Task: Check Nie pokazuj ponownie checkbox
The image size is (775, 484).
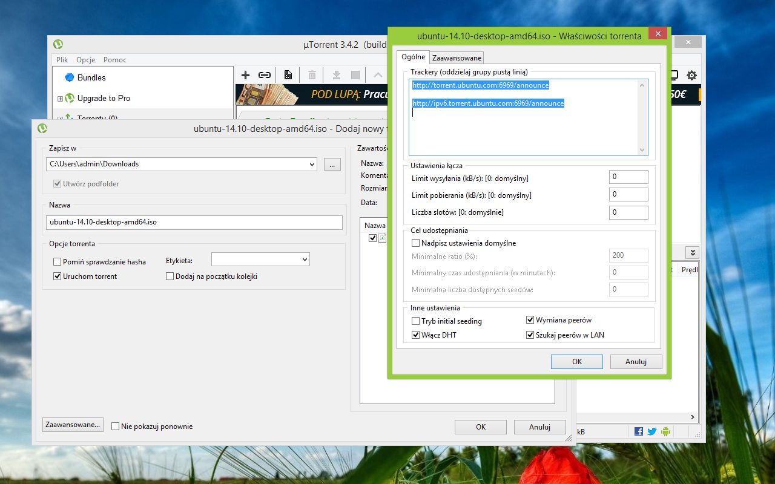Action: pyautogui.click(x=116, y=427)
